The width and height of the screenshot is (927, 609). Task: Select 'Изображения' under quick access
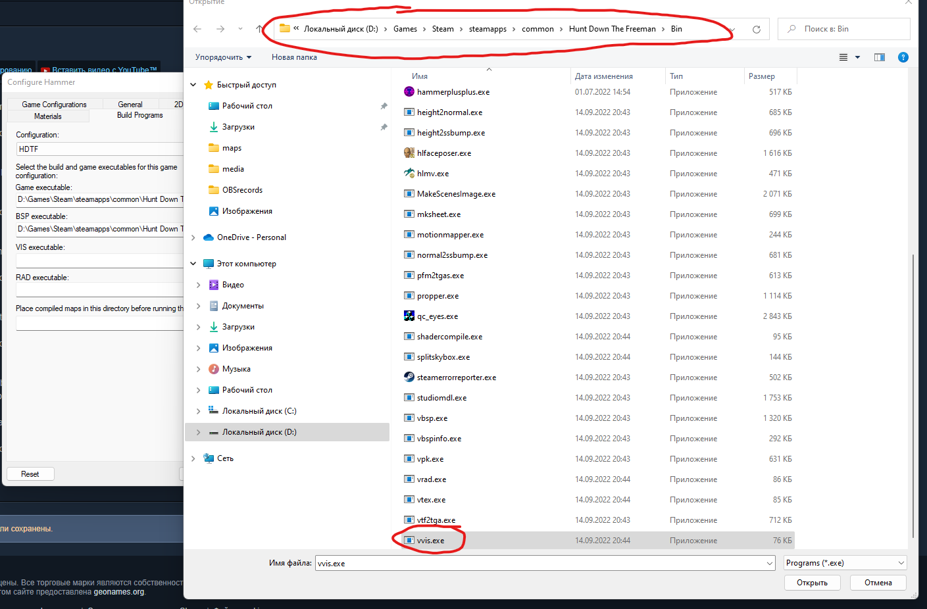247,211
